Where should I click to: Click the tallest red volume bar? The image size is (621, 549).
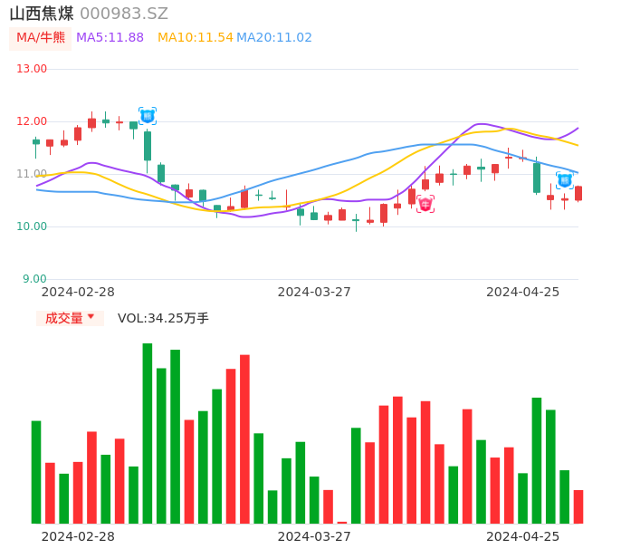click(244, 439)
